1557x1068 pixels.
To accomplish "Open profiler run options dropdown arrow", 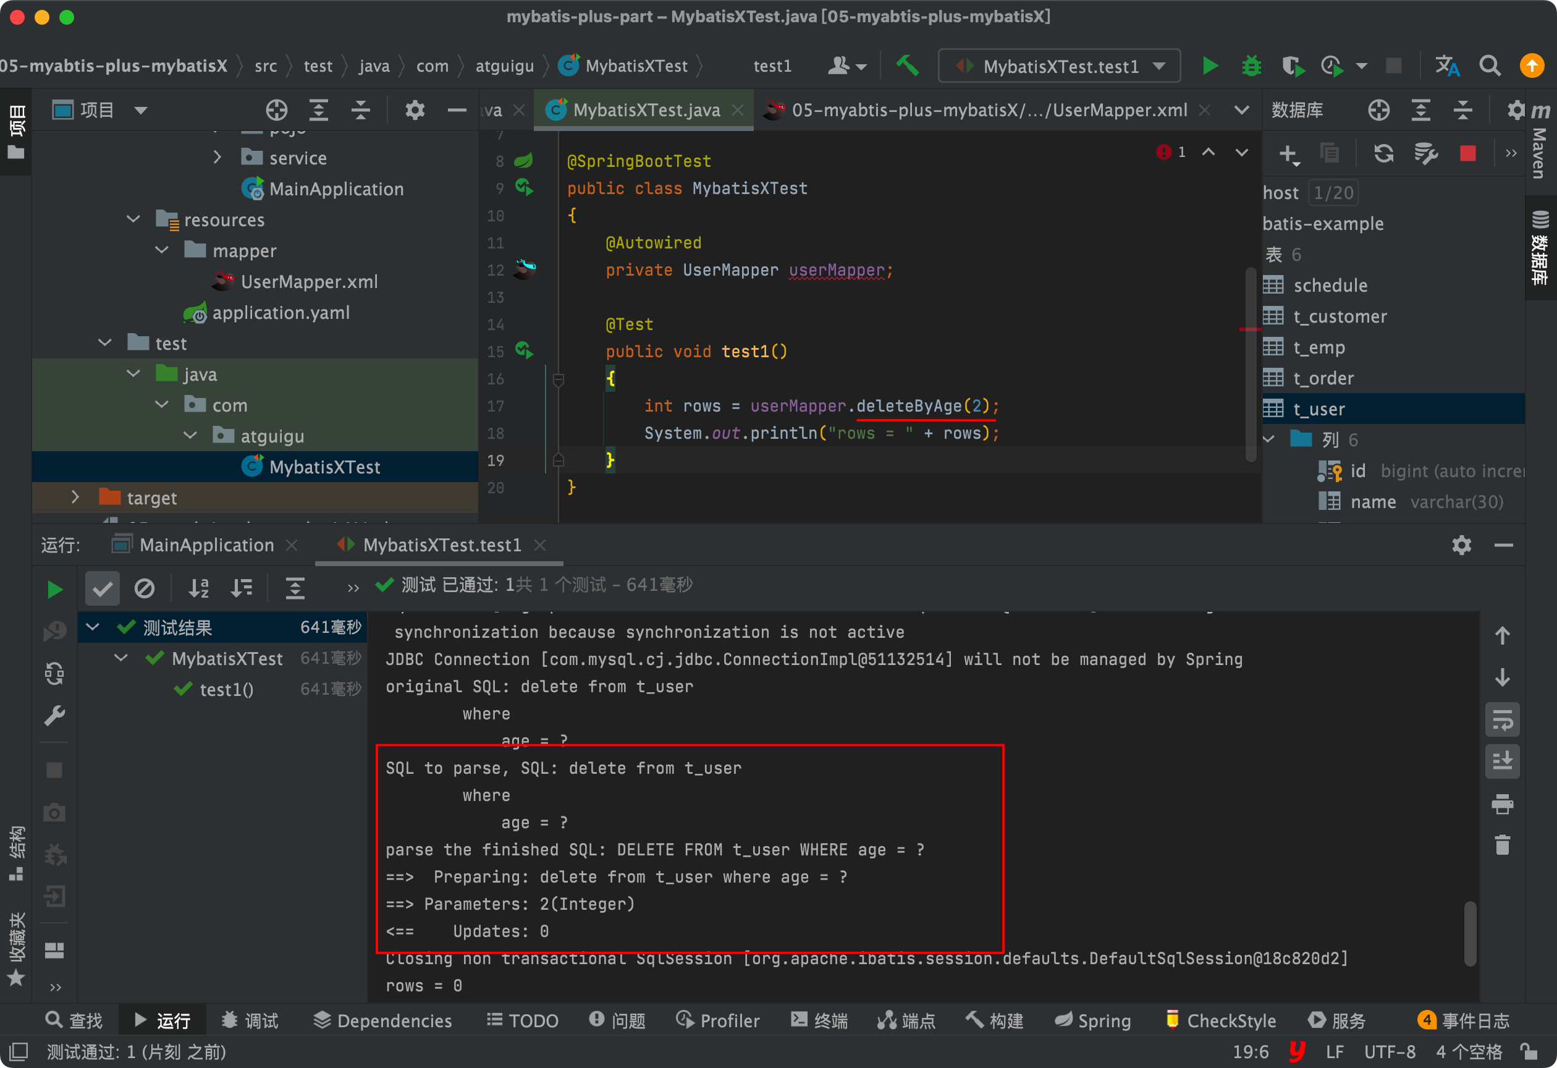I will 1360,66.
